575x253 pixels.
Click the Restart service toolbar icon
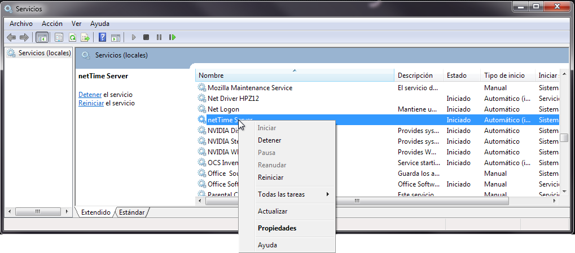click(172, 37)
